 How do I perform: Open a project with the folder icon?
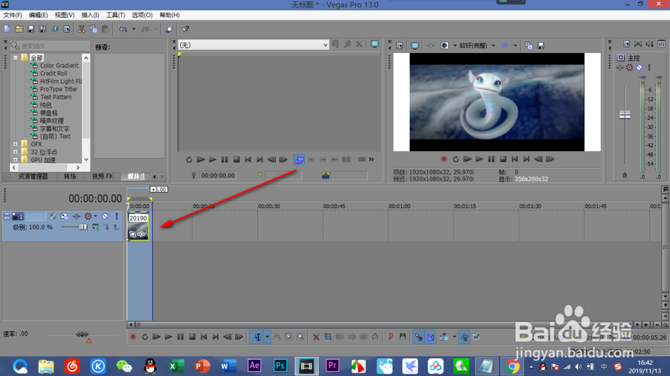point(19,29)
